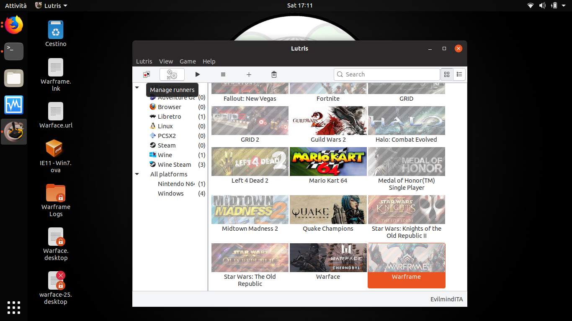Open the Lutris app menu in top bar

coord(51,5)
